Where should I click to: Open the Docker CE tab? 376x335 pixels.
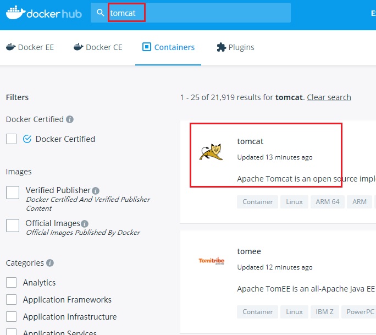click(98, 47)
